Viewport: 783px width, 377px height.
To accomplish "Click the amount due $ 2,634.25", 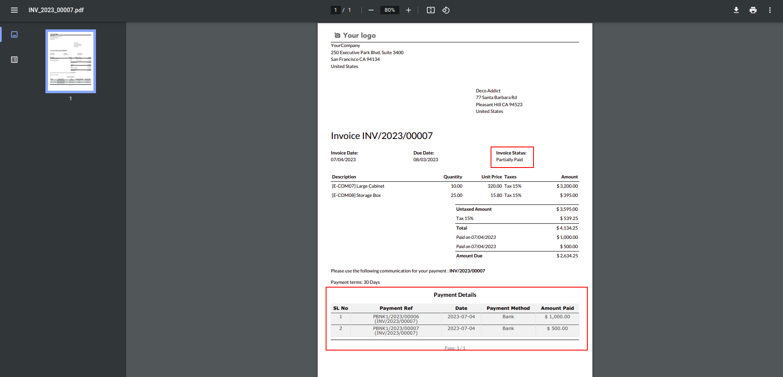I will (x=567, y=256).
